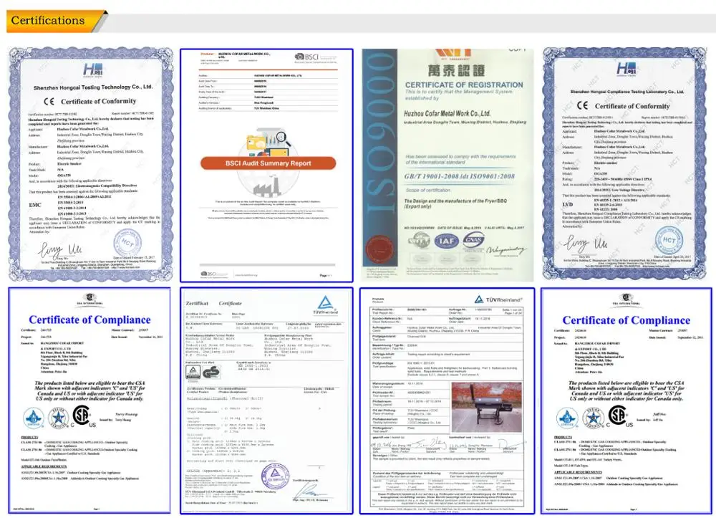Click 'GB/T 19001-2008 idt ISO9001:2008' text
This screenshot has width=716, height=518.
tap(460, 176)
